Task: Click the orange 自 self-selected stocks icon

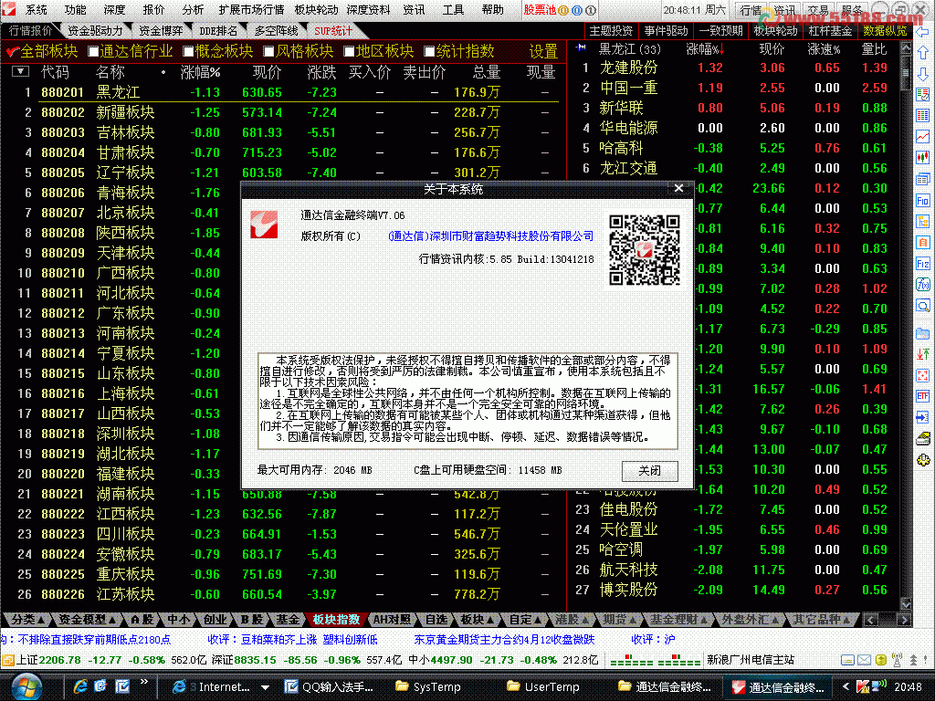Action: 923,242
